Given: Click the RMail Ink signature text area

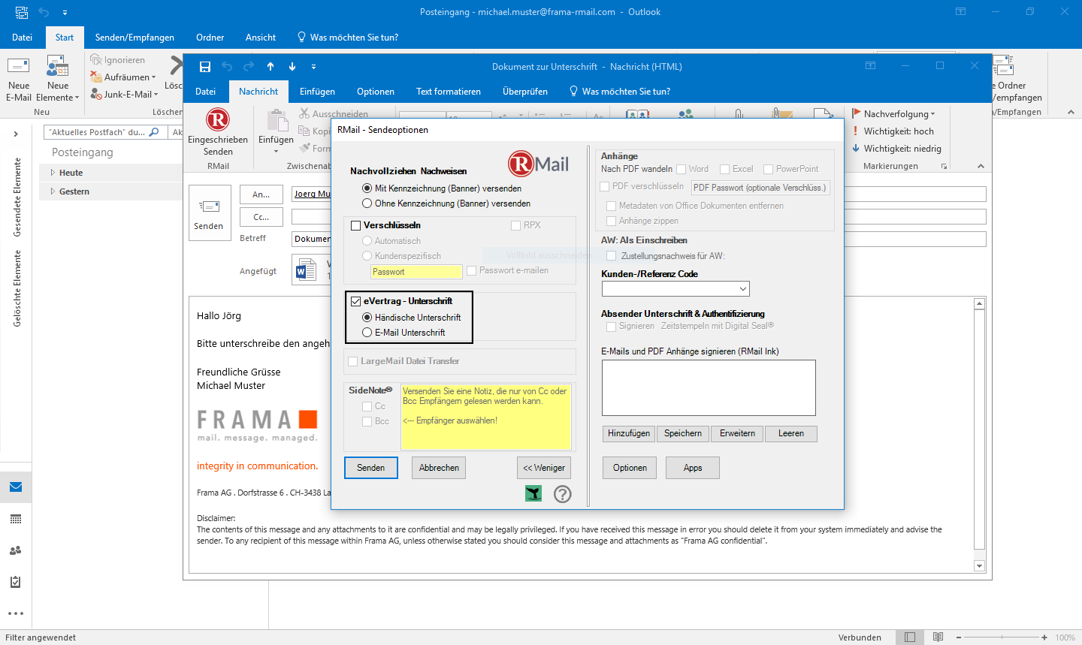Looking at the screenshot, I should click(x=709, y=387).
